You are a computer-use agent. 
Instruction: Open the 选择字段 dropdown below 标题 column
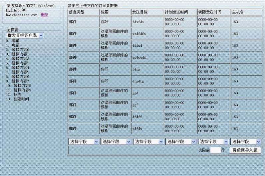[x=116, y=142]
